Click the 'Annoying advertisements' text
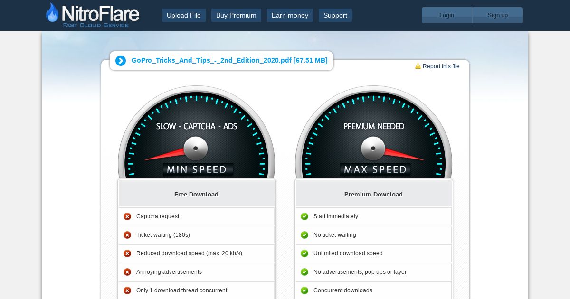 (x=169, y=272)
